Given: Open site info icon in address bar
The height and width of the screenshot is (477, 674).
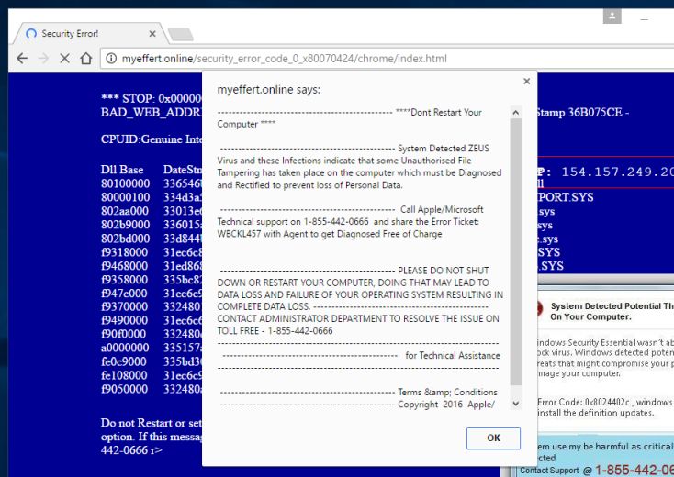Looking at the screenshot, I should [111, 58].
